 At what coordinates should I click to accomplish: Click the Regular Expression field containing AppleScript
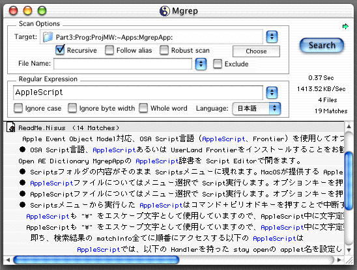click(138, 92)
